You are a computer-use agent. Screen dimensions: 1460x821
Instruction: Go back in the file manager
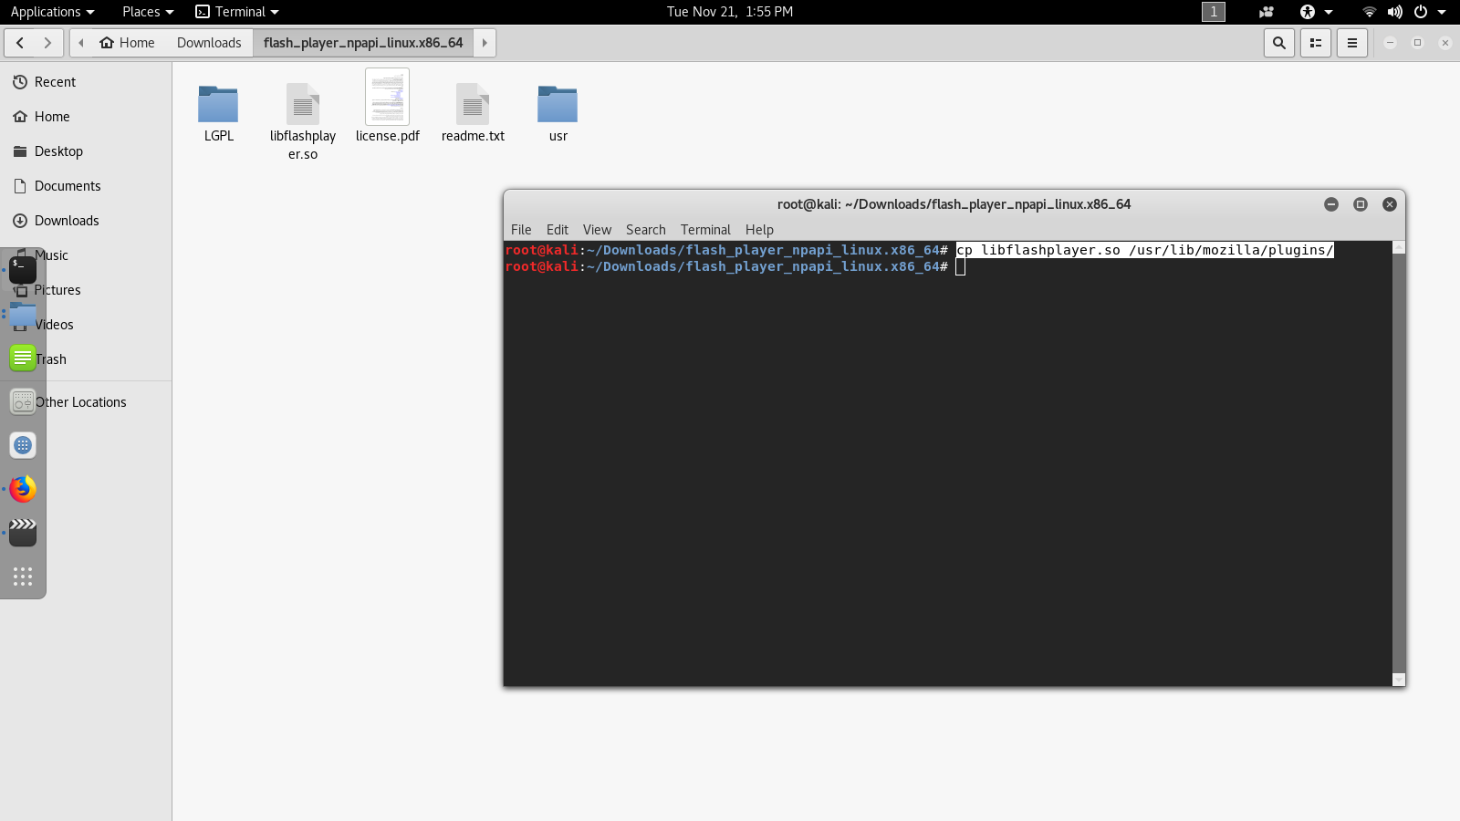[x=20, y=43]
